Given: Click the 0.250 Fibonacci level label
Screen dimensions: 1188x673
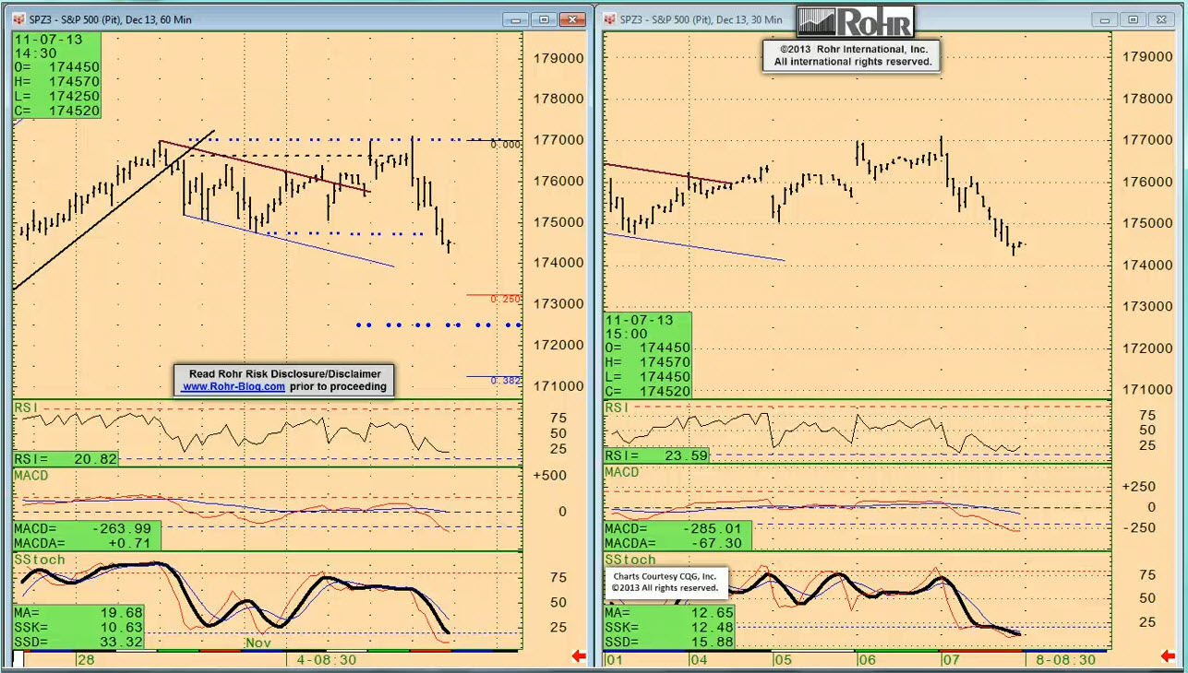Looking at the screenshot, I should click(505, 300).
